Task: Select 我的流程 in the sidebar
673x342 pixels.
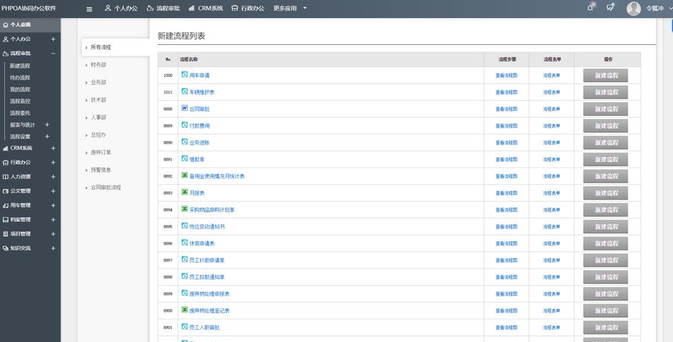Action: pyautogui.click(x=20, y=89)
